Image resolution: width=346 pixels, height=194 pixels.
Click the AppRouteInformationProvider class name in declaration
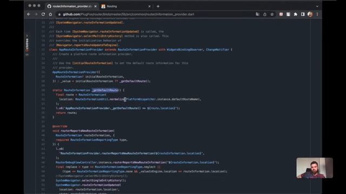[x=81, y=50]
